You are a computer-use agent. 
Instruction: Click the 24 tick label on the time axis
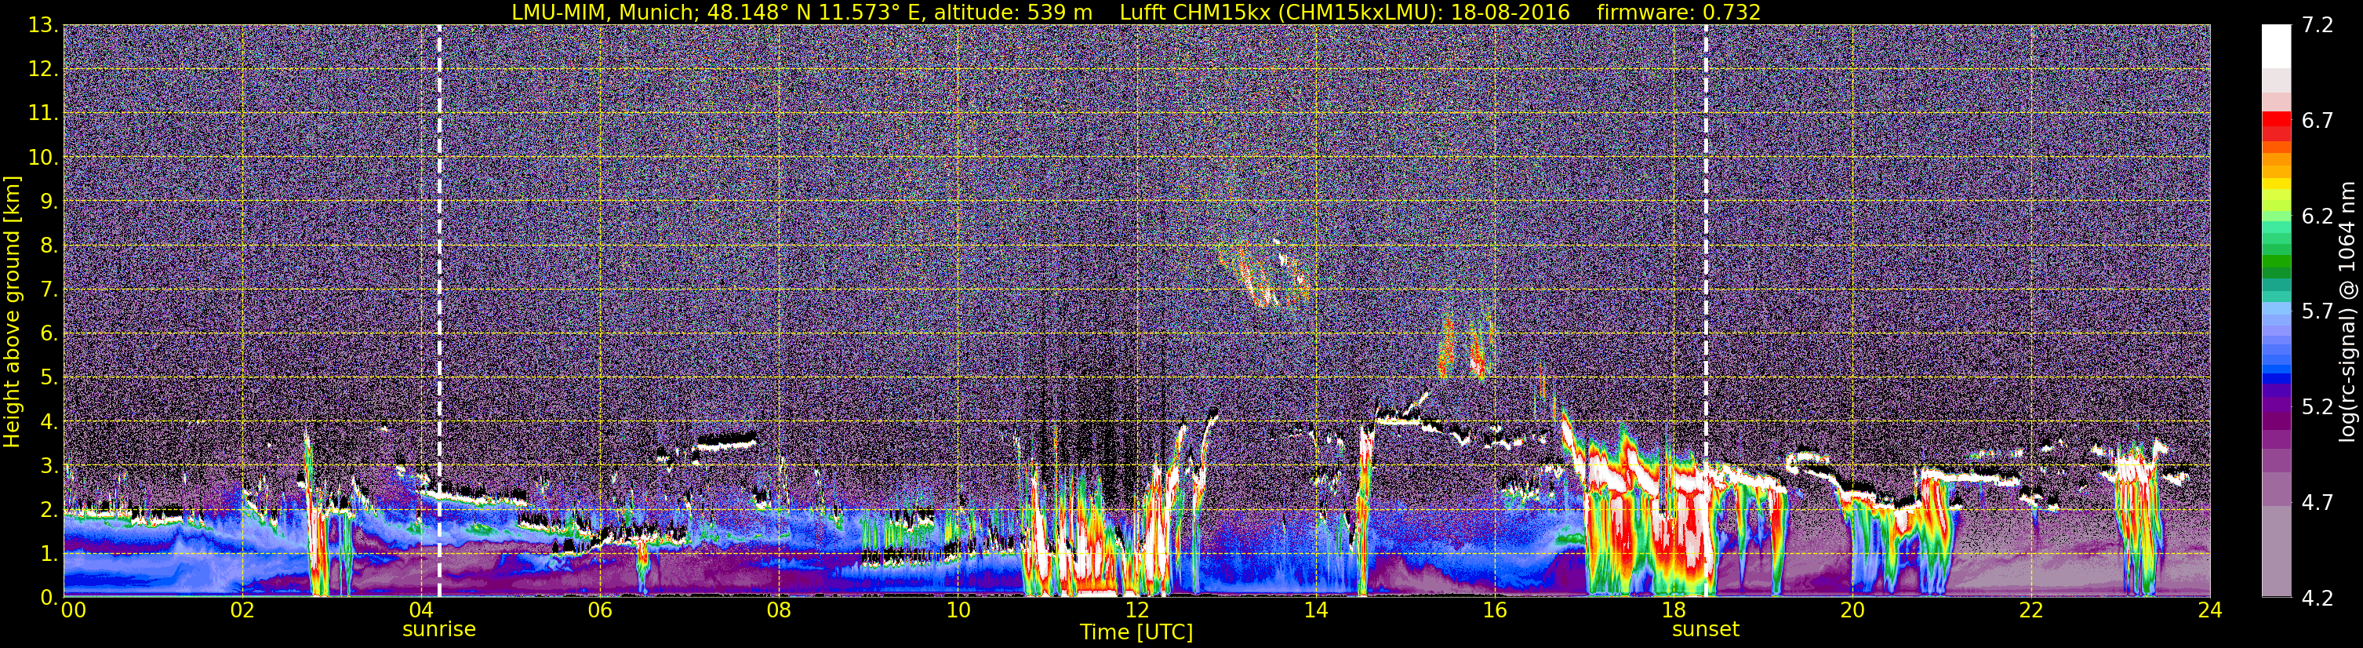(2210, 610)
